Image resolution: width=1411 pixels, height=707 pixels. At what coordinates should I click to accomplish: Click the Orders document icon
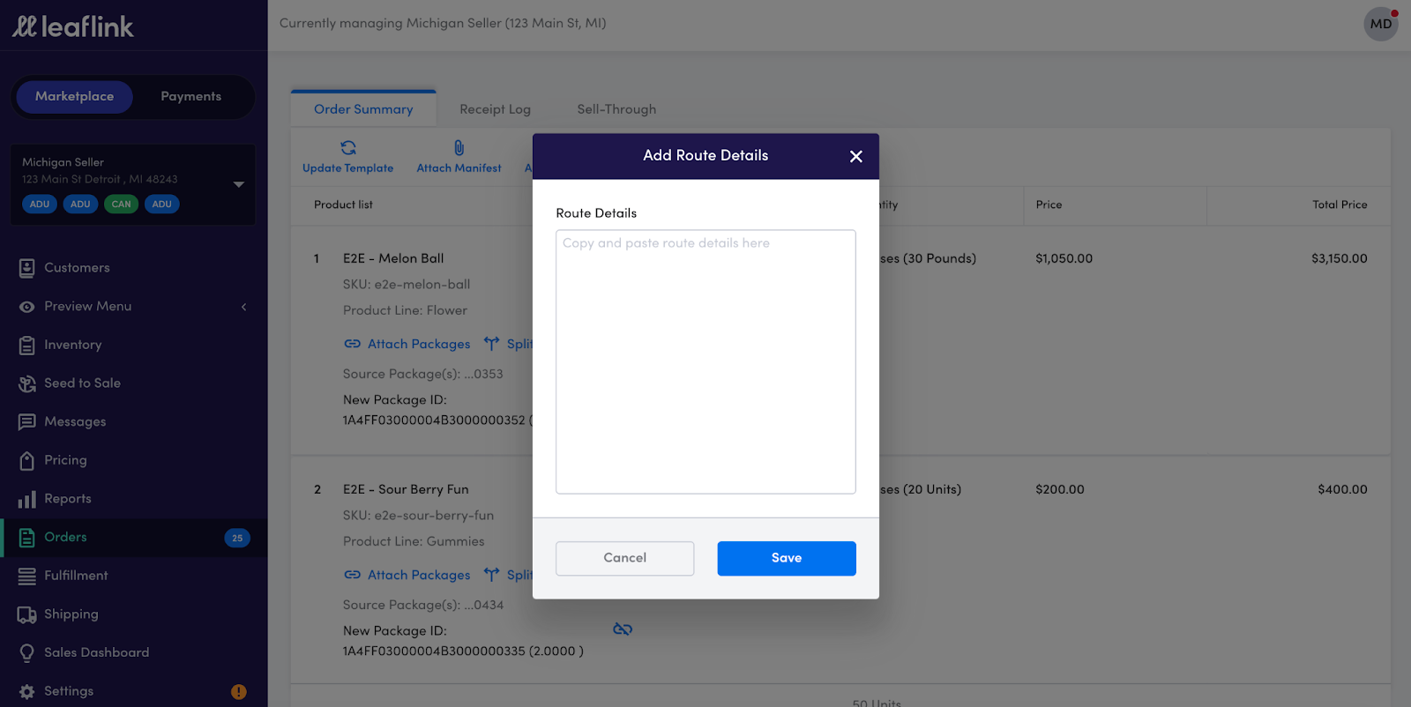click(x=26, y=538)
